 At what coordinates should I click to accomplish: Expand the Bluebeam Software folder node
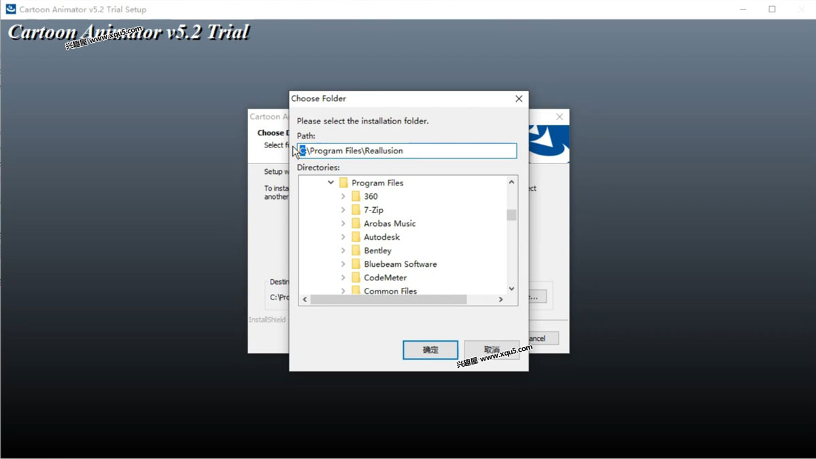coord(343,264)
